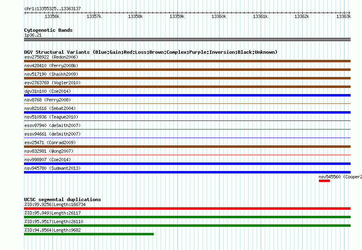
Task: Select the essv97940 (deSmith2007) label
Action: click(52, 125)
